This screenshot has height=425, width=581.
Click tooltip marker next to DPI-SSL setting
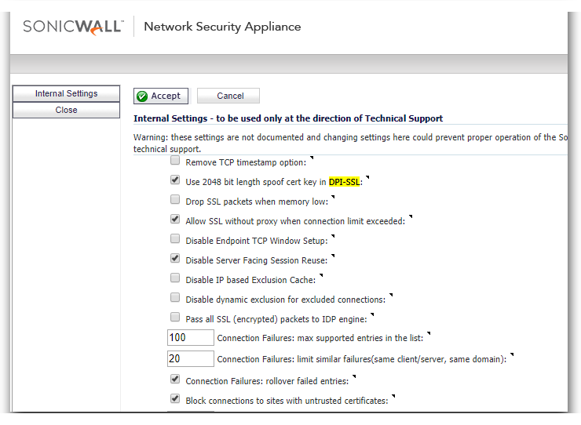pos(367,177)
